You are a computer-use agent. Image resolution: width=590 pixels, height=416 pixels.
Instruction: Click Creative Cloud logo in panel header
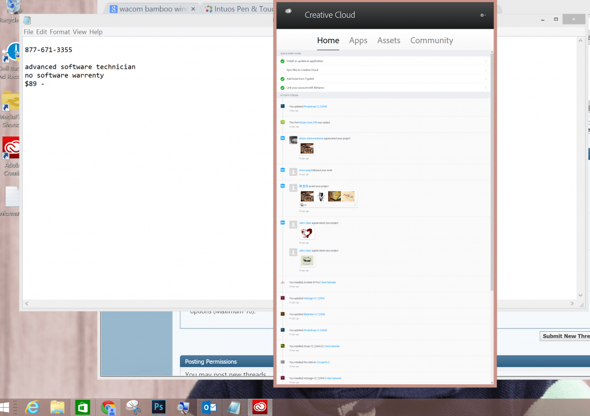(288, 11)
